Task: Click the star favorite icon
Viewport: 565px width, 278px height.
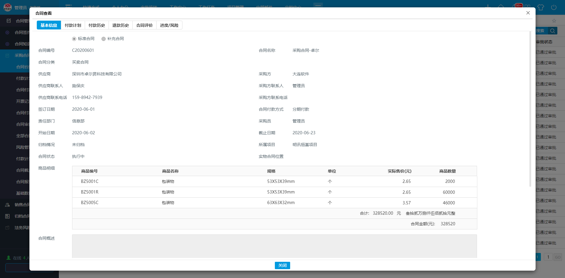Action: pos(554,21)
